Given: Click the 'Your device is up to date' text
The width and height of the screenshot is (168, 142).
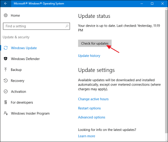Looking at the screenshot, I should pyautogui.click(x=119, y=28).
